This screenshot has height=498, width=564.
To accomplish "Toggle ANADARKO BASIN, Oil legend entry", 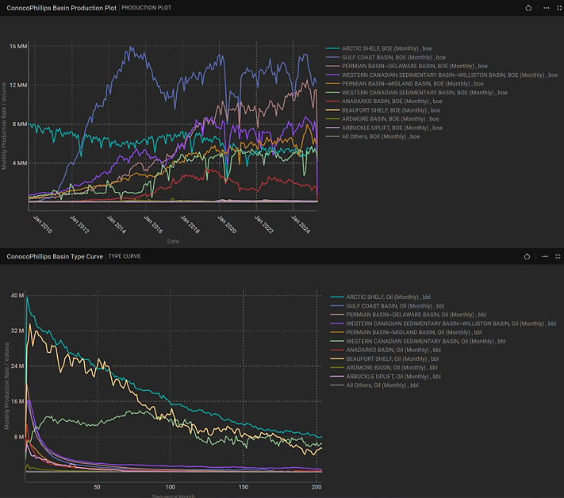I will [x=386, y=350].
